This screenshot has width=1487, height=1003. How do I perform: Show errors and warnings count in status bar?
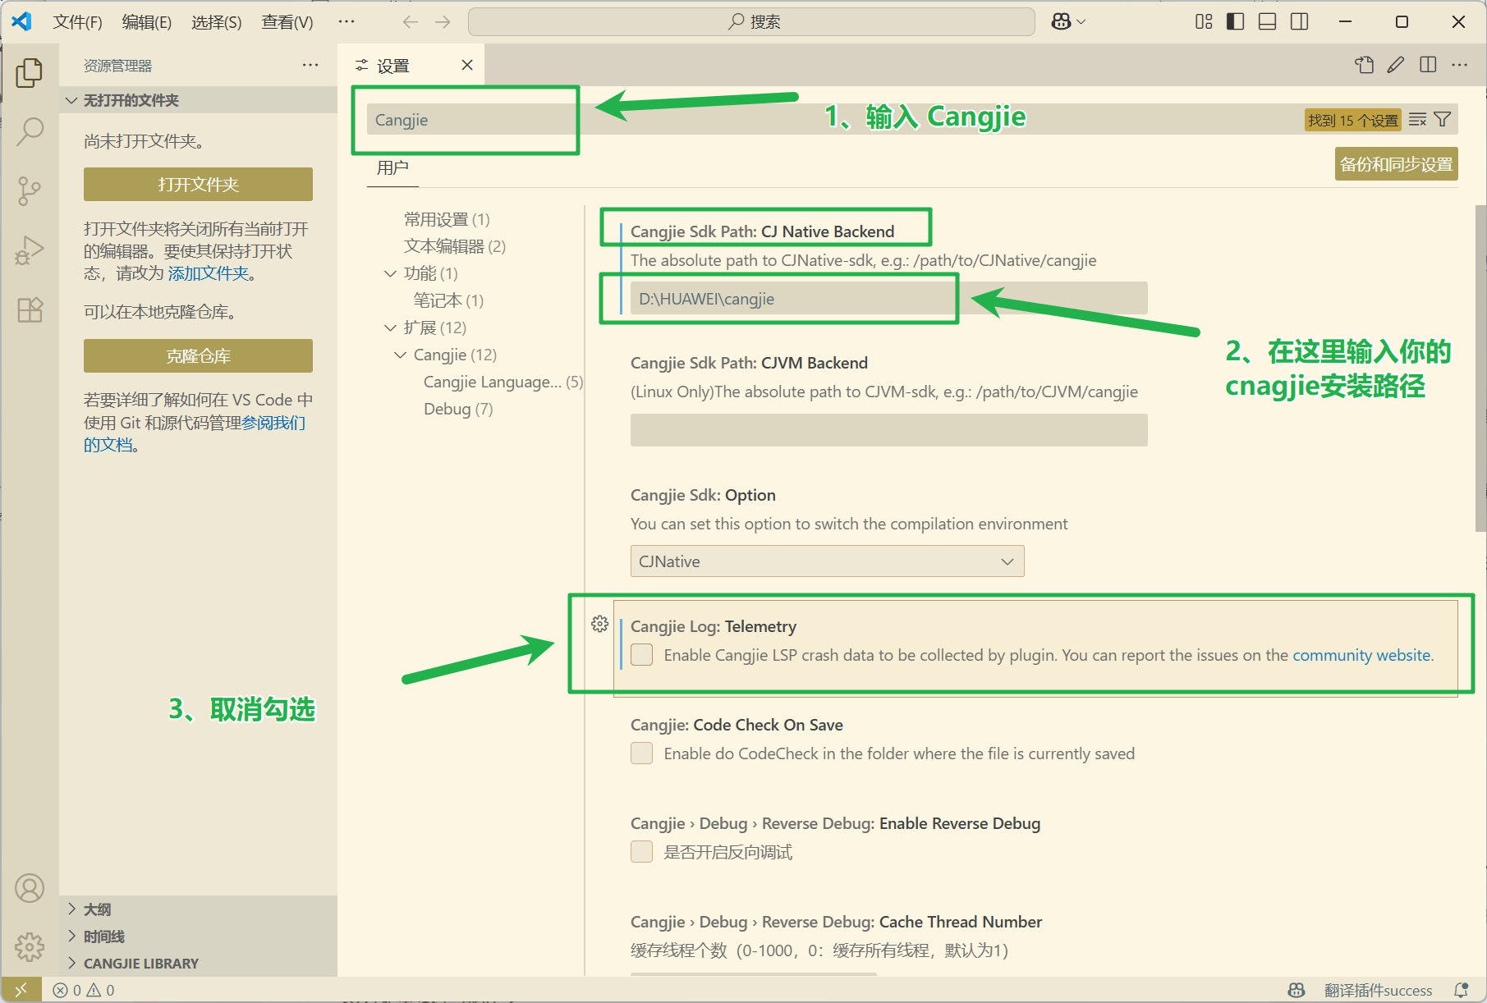coord(84,990)
